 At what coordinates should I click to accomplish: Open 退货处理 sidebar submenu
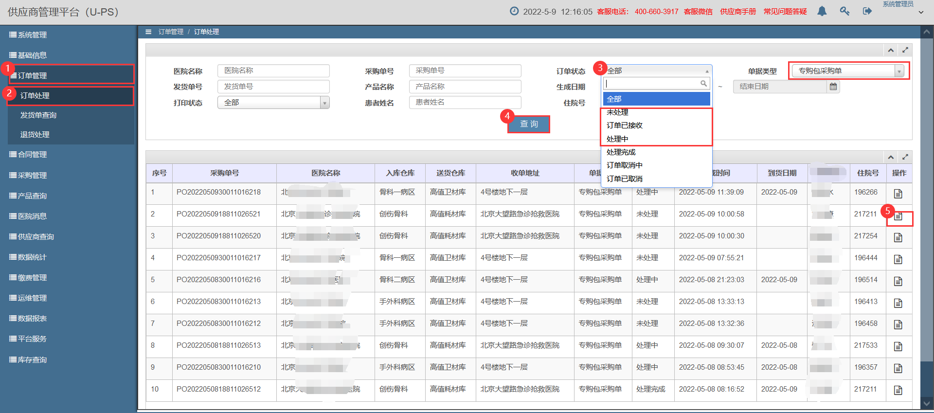[x=71, y=135]
